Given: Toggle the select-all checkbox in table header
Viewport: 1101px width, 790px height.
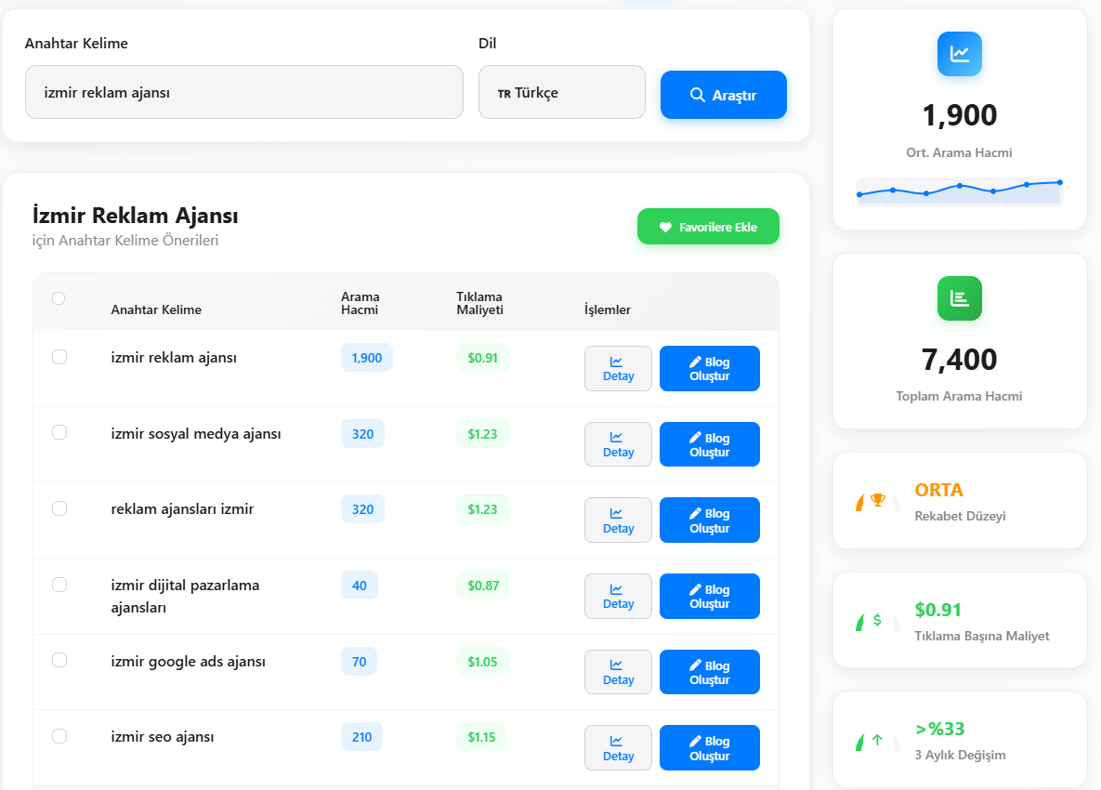Looking at the screenshot, I should tap(59, 298).
